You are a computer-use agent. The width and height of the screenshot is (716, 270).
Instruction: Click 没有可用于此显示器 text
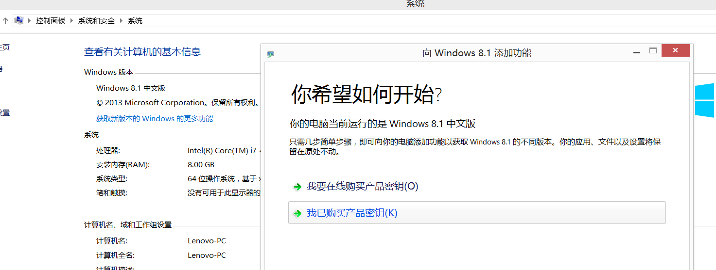(x=224, y=193)
